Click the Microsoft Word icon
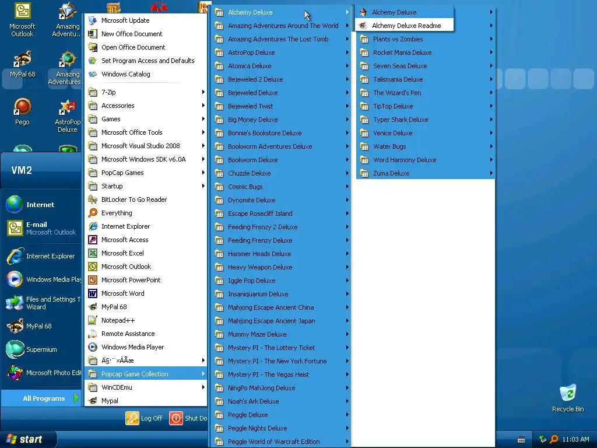597x448 pixels. point(93,293)
